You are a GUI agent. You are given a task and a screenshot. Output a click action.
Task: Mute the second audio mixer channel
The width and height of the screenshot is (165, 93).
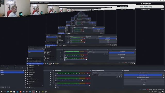tap(56, 80)
